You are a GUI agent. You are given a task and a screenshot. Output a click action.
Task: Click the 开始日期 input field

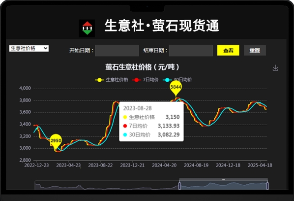(117, 50)
